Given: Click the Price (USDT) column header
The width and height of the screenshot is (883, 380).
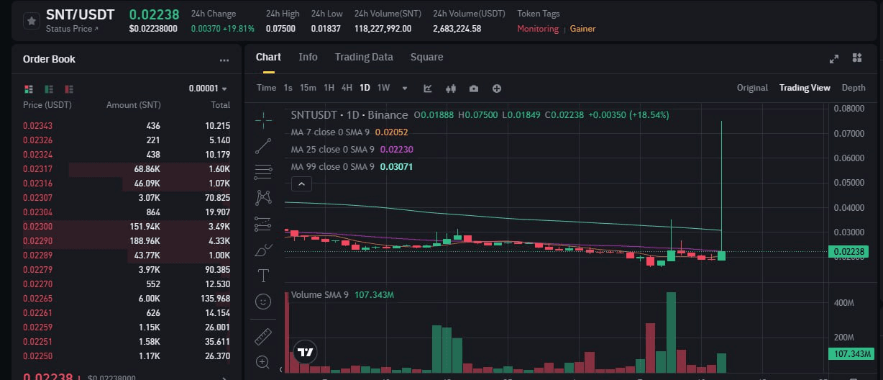Looking at the screenshot, I should [47, 105].
